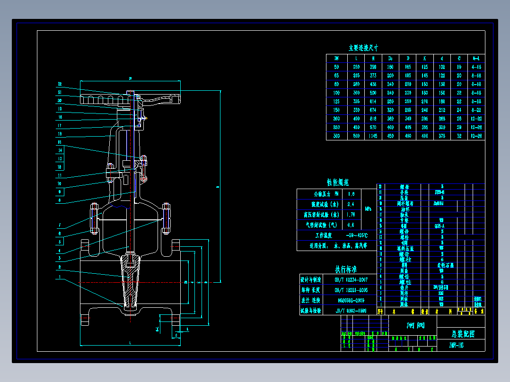Image resolution: width=510 pixels, height=382 pixels.
Task: Click the value 4-18 in the last column
Action: point(476,67)
